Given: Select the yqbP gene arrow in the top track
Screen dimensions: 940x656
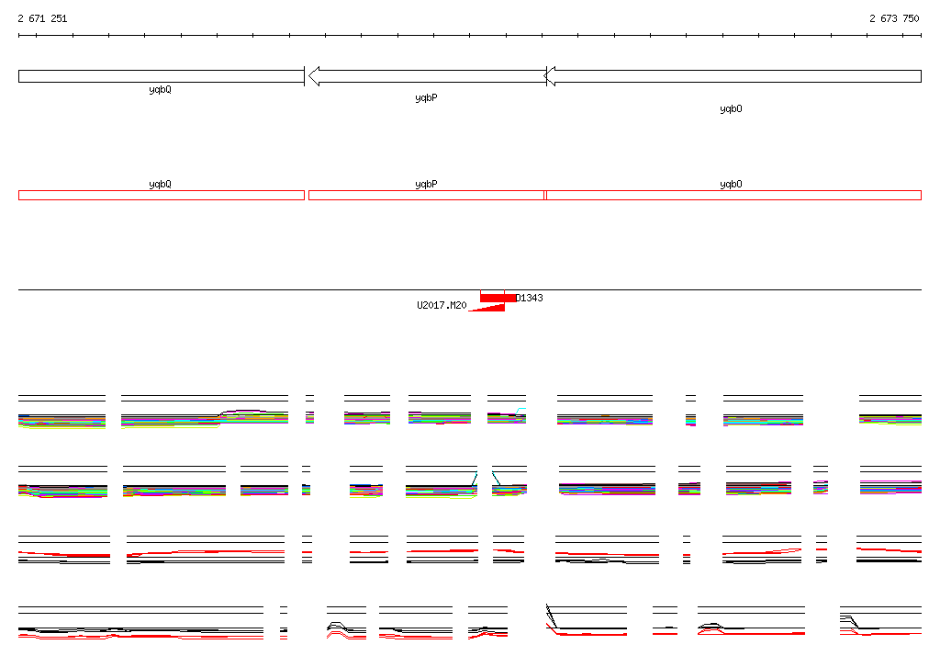Looking at the screenshot, I should click(x=427, y=76).
